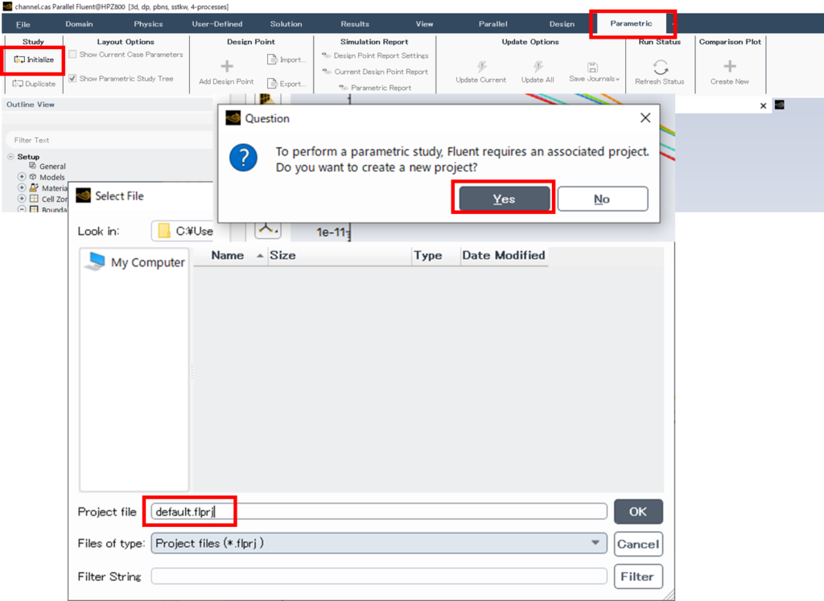Open the File menu

click(x=23, y=24)
